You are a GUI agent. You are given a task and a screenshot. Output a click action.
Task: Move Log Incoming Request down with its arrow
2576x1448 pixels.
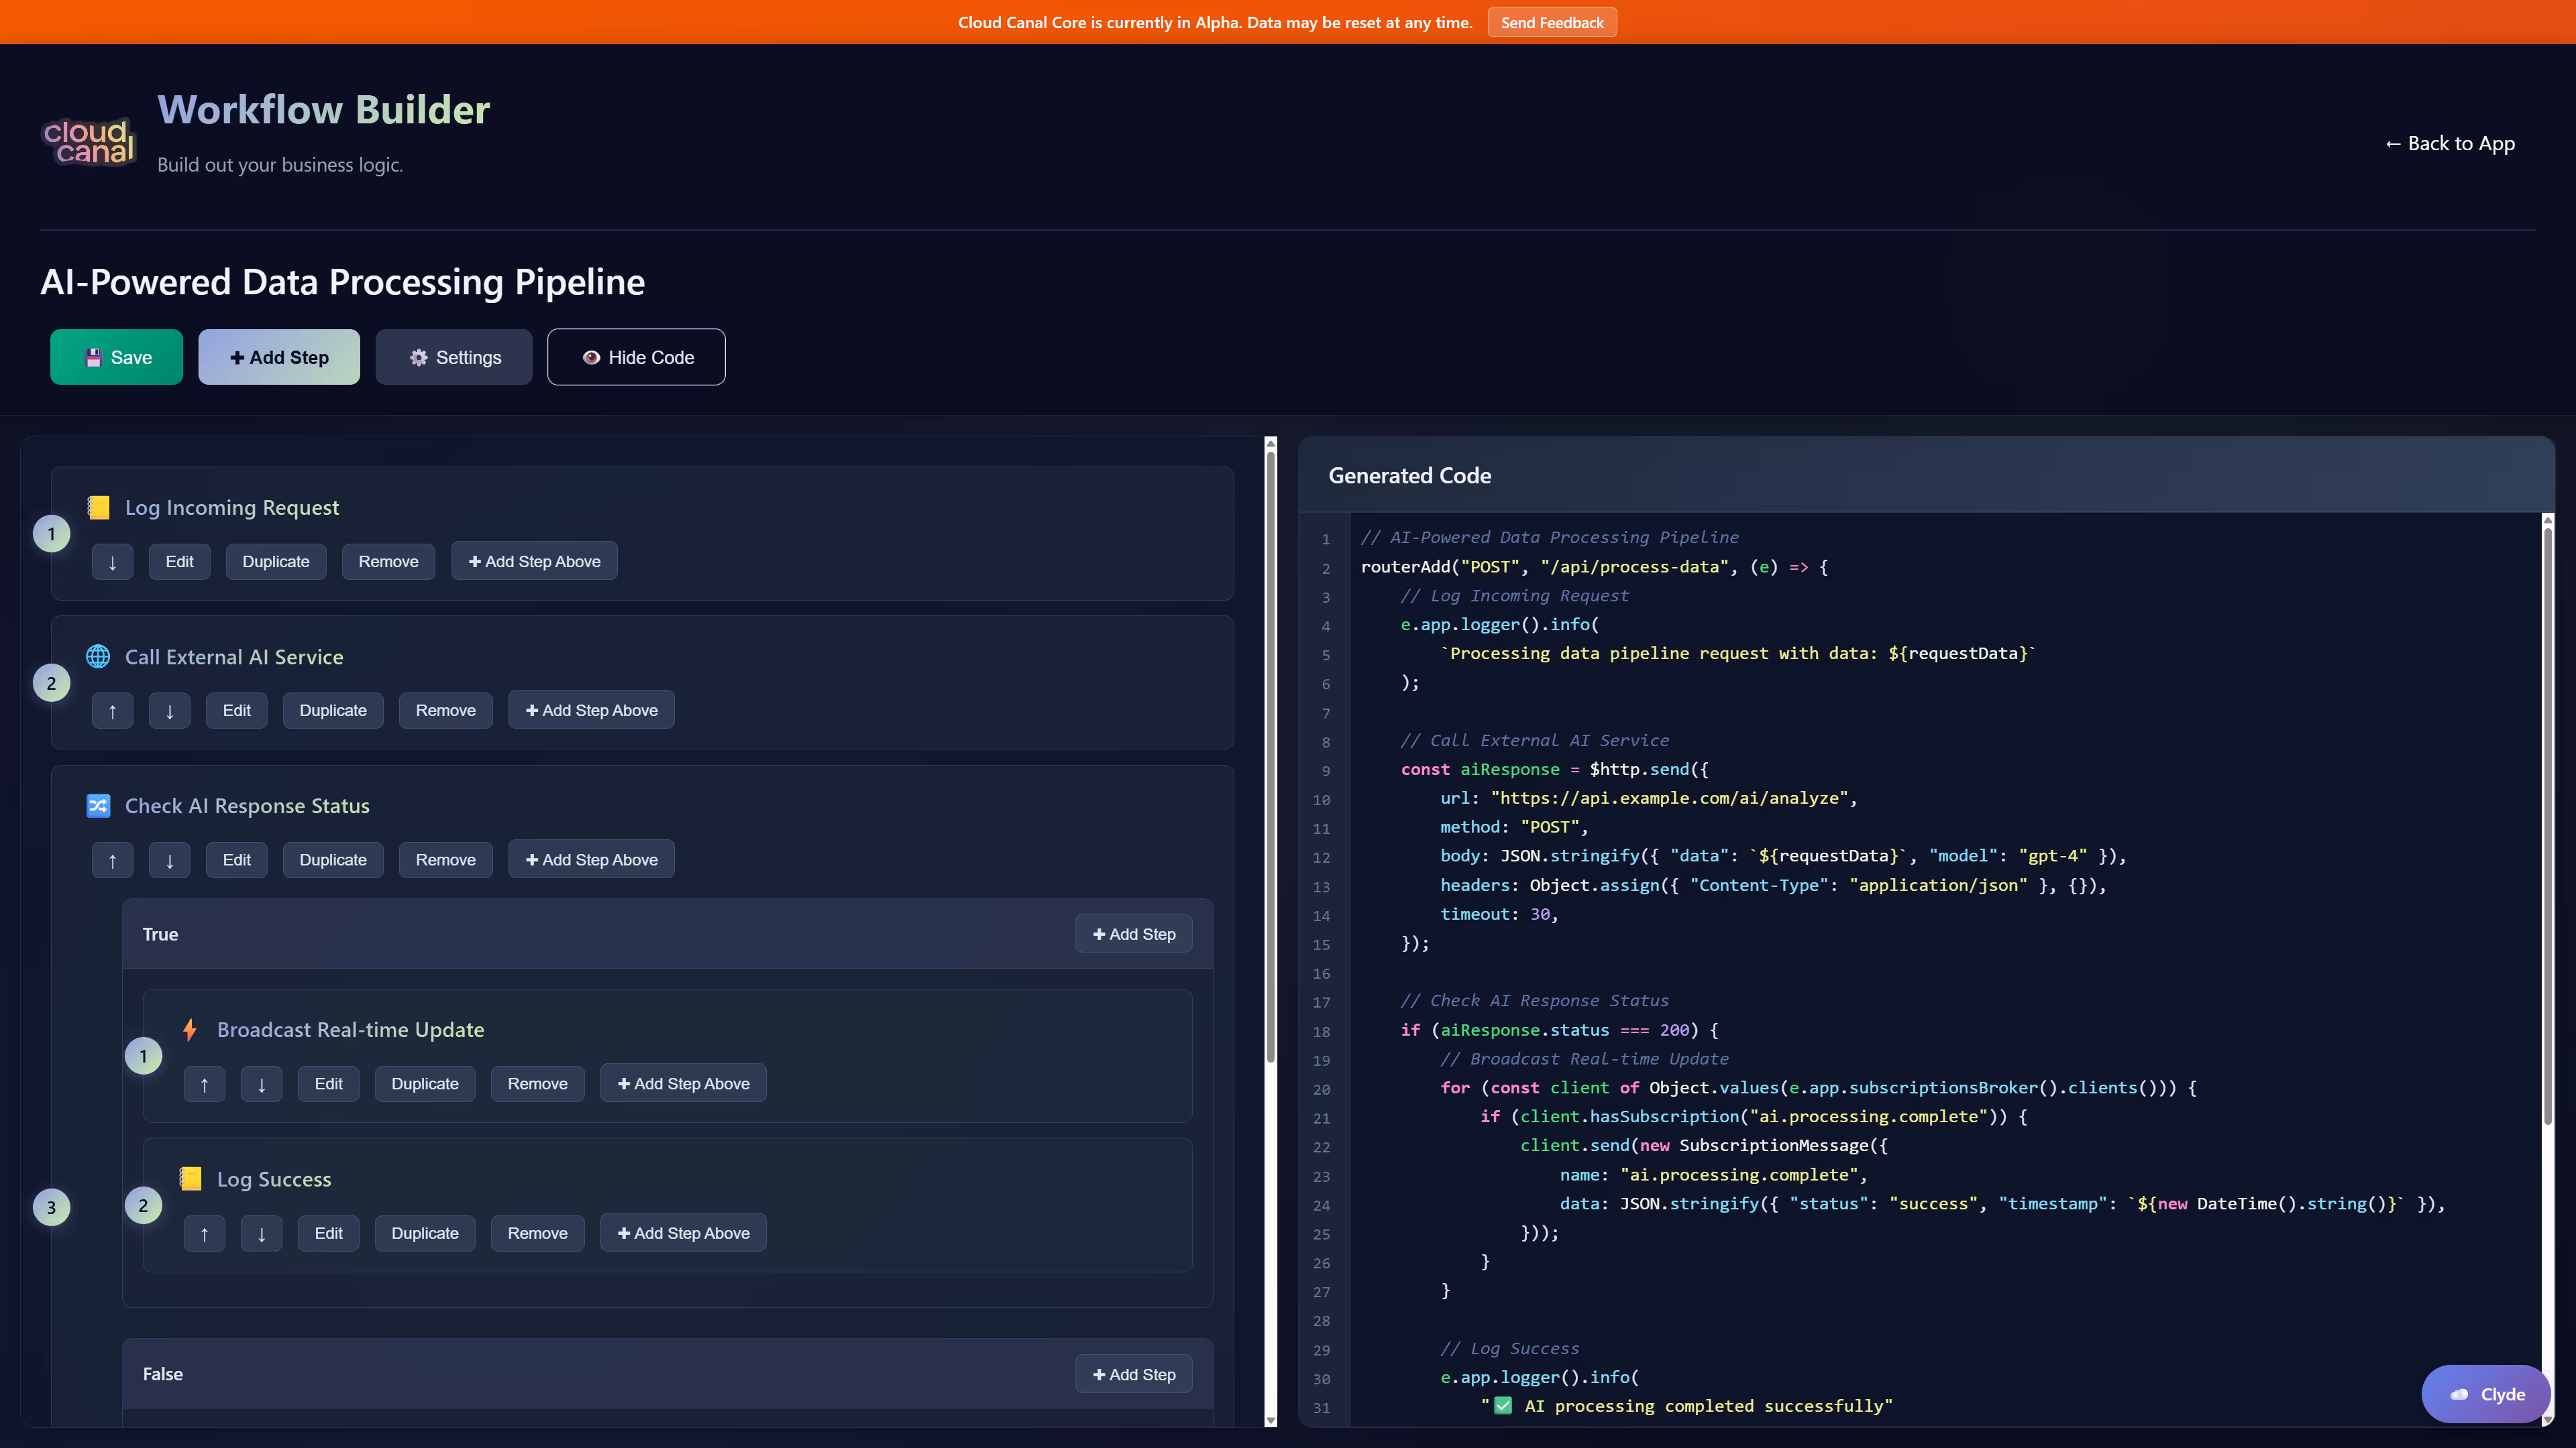[x=112, y=560]
